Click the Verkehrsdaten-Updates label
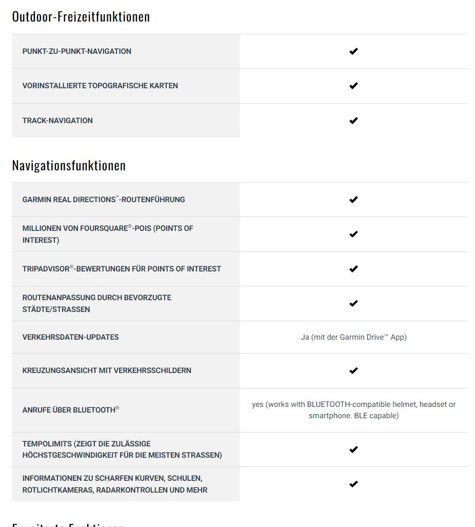 coord(71,337)
